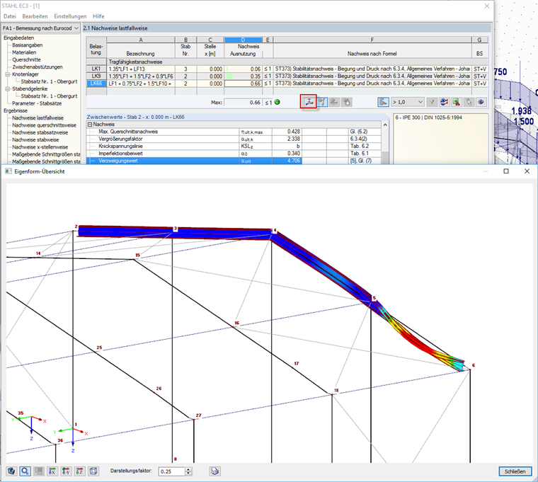Click the red-outlined eigenform (mode shape) display icon
Screen dimensions: 538x482
[309, 102]
